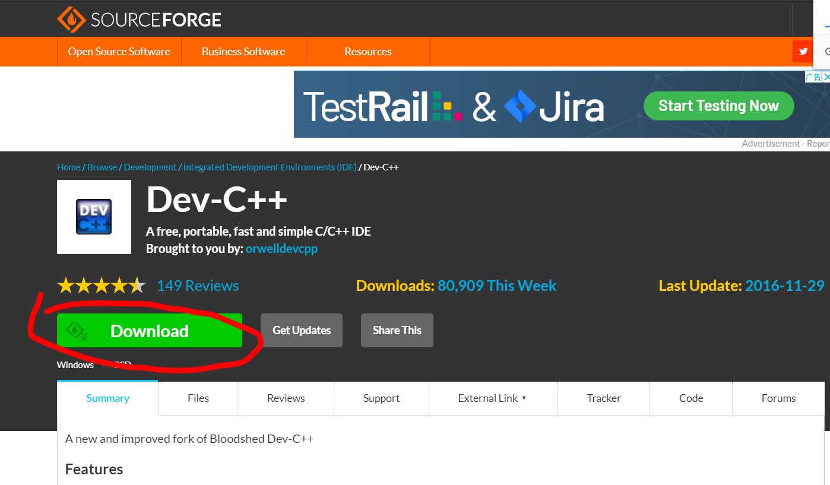Go to the Home breadcrumb link
The height and width of the screenshot is (485, 830).
coord(68,167)
